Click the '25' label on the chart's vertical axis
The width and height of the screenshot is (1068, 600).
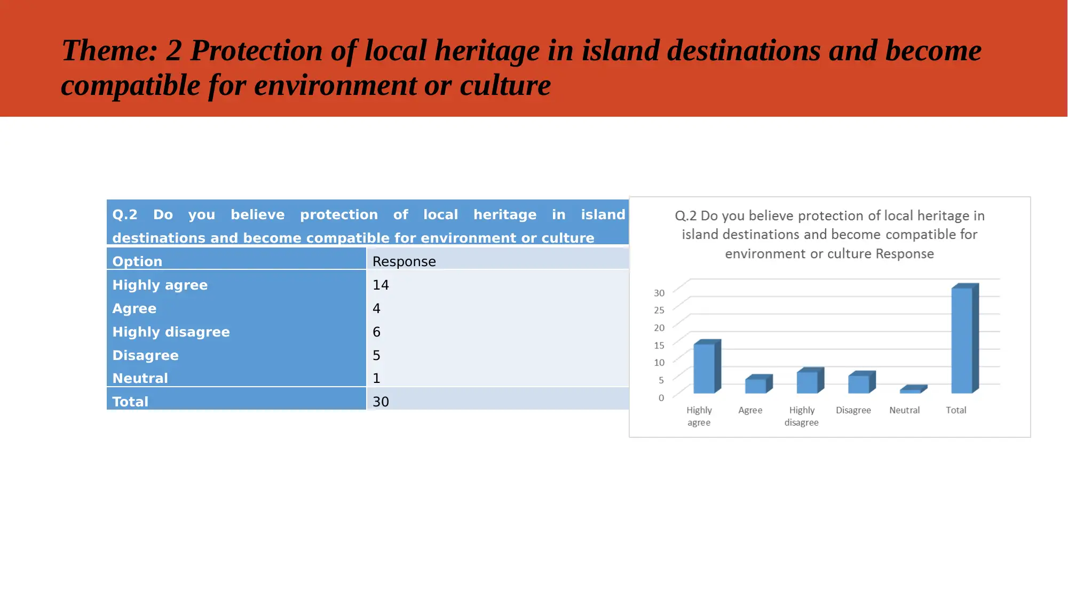(659, 310)
